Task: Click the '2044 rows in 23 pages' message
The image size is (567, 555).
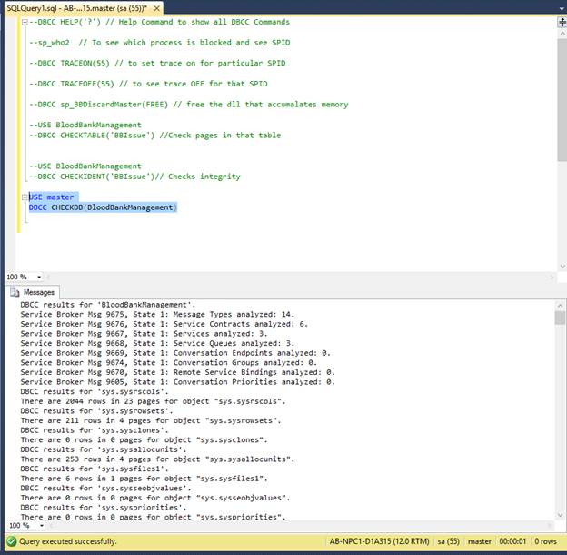Action: (x=153, y=401)
